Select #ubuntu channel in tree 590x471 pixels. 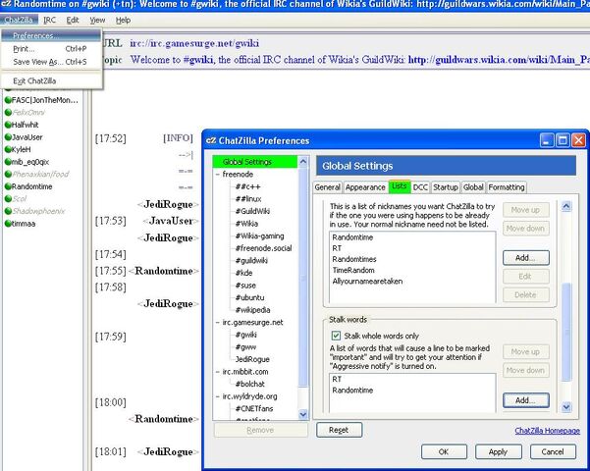250,297
